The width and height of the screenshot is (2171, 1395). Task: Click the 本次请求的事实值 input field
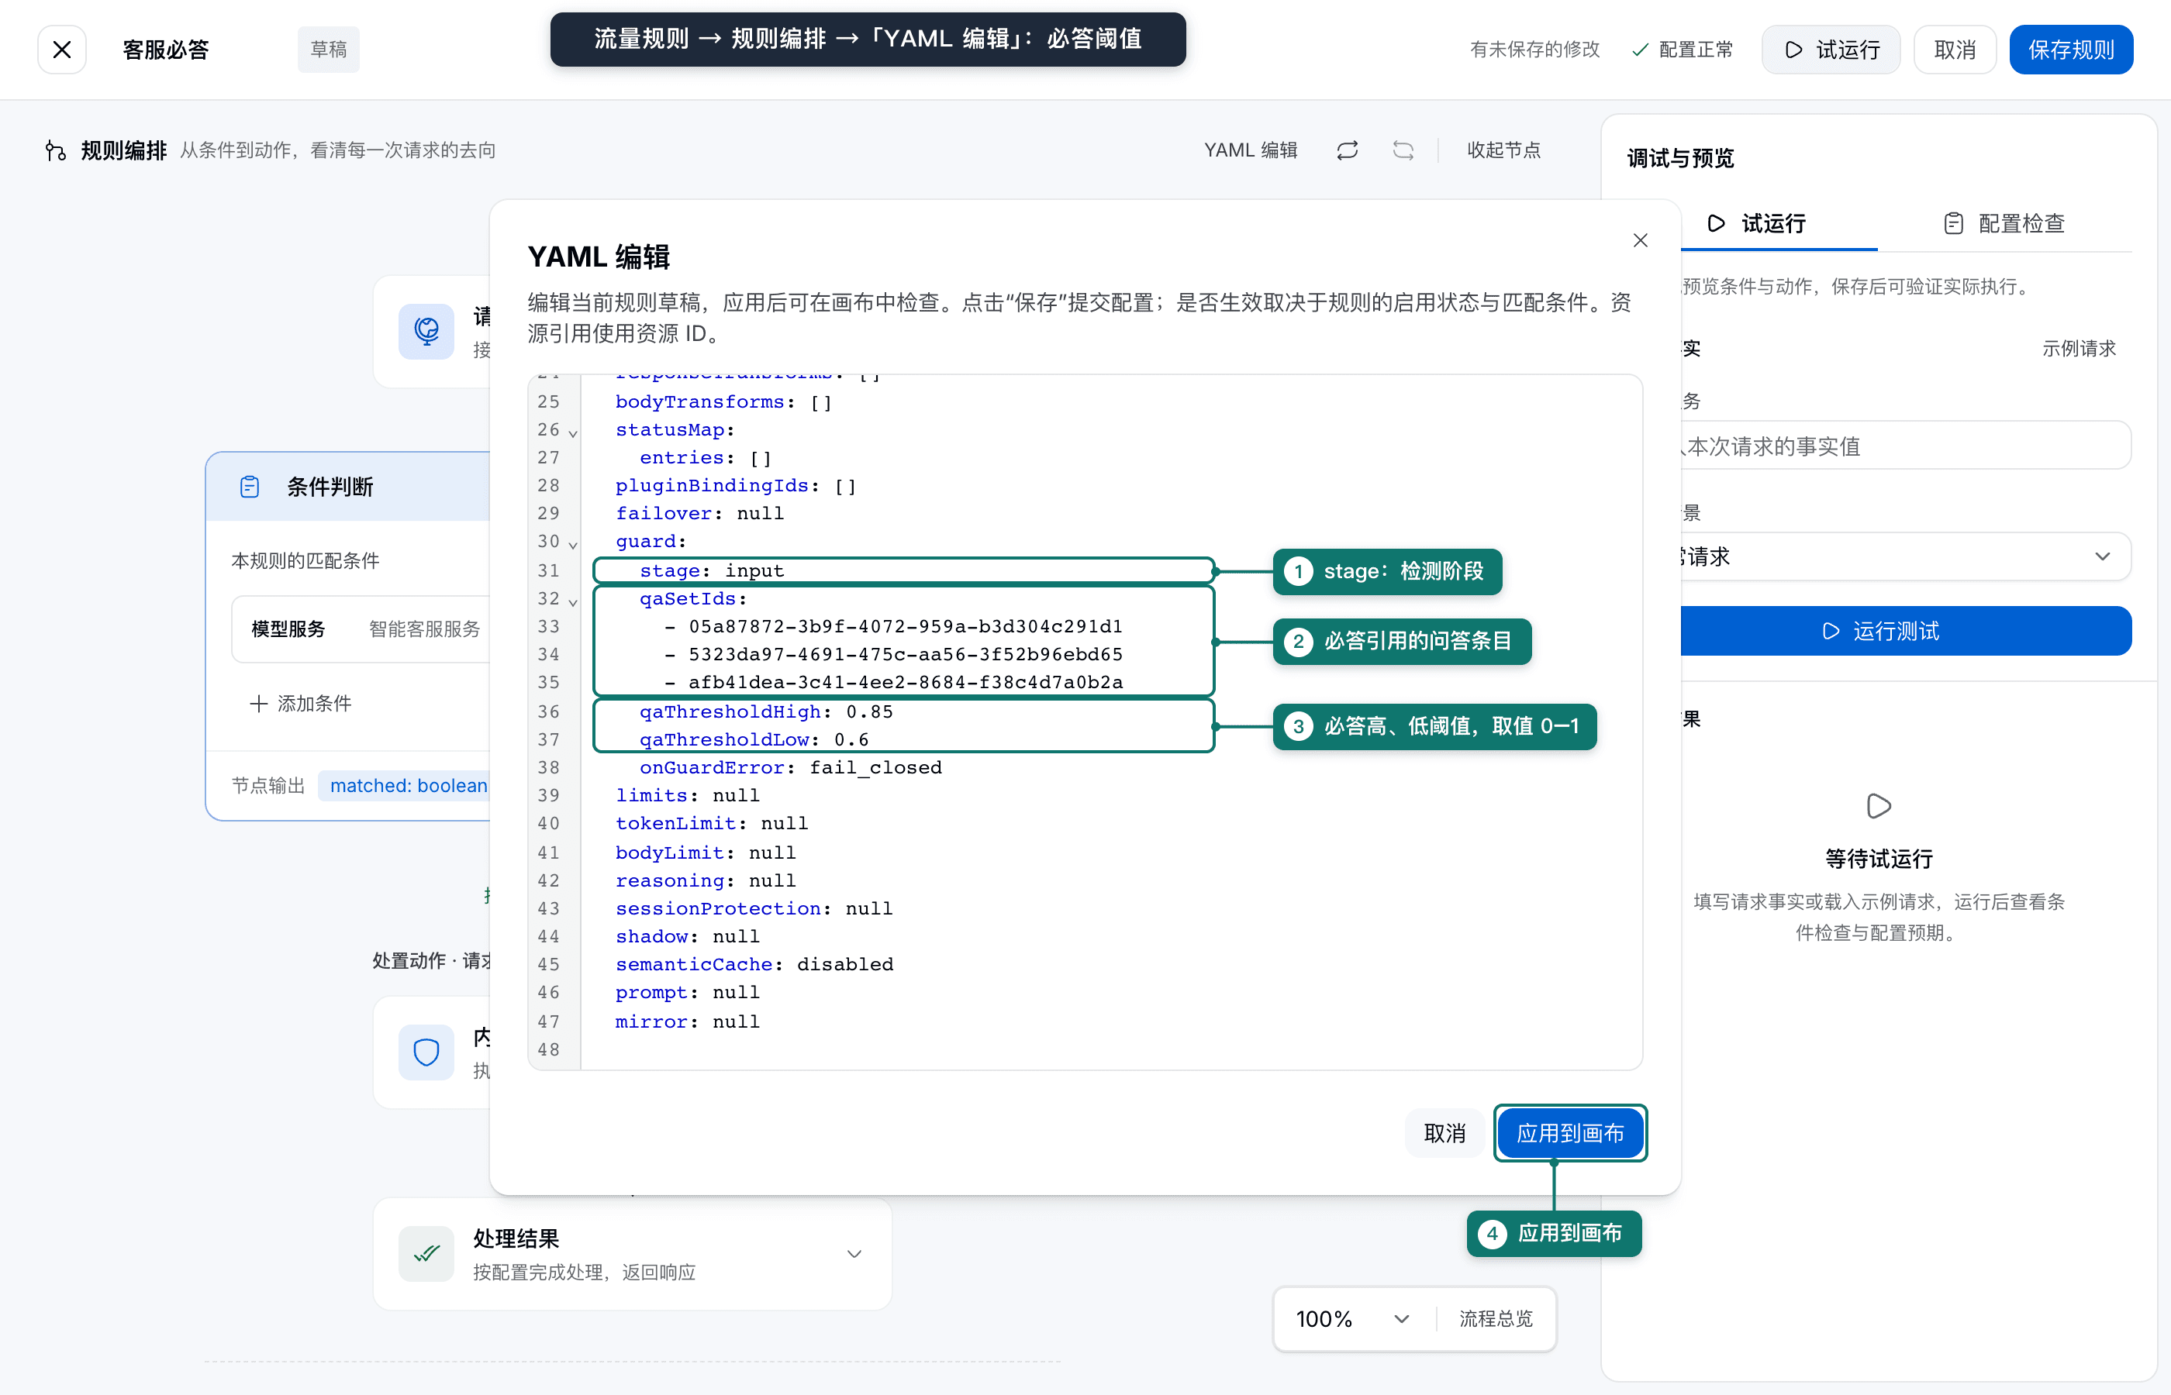[x=1904, y=445]
